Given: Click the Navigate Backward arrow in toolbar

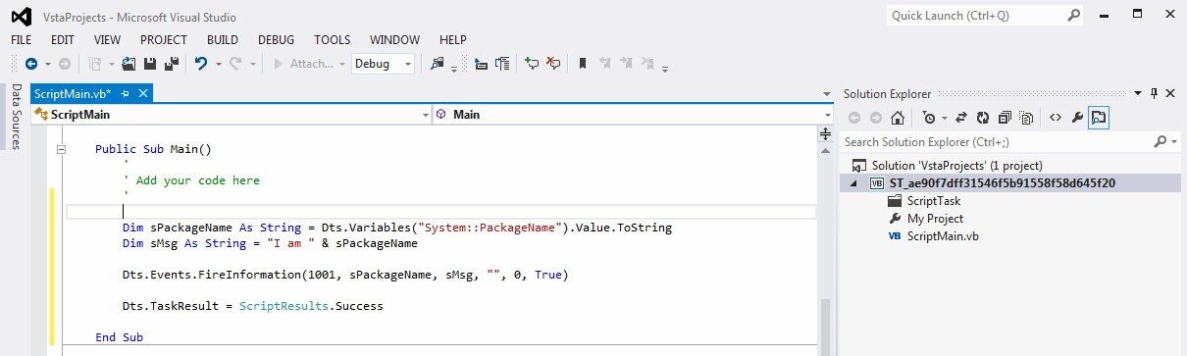Looking at the screenshot, I should [x=30, y=64].
